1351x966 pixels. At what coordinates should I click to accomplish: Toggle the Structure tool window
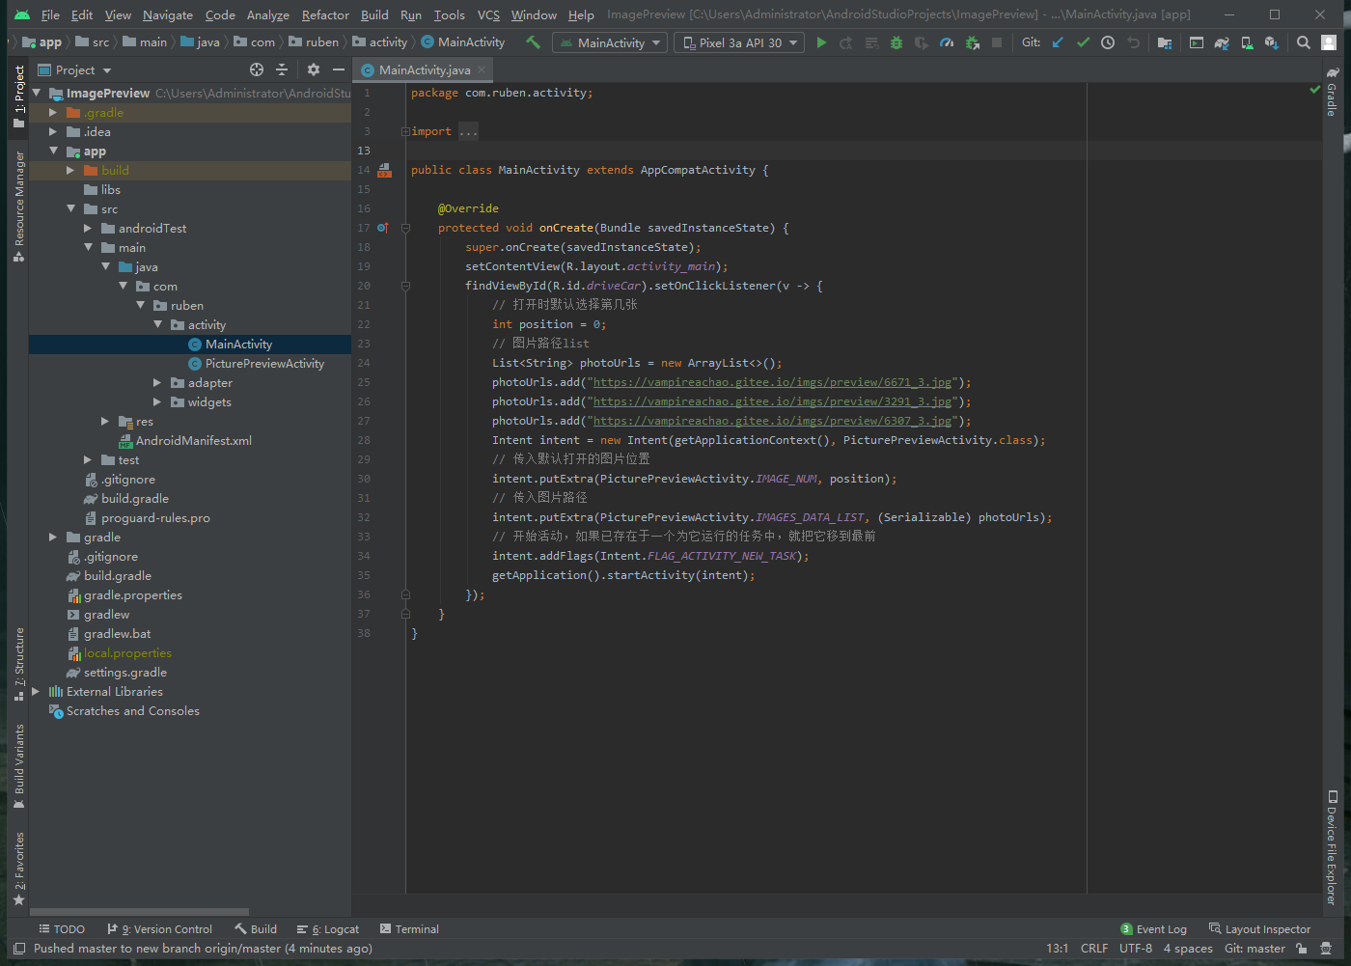tap(18, 663)
